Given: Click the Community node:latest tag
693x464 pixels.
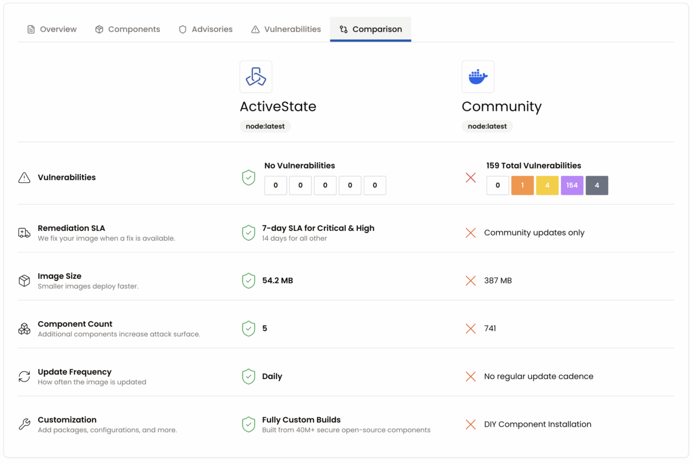Looking at the screenshot, I should pos(487,126).
